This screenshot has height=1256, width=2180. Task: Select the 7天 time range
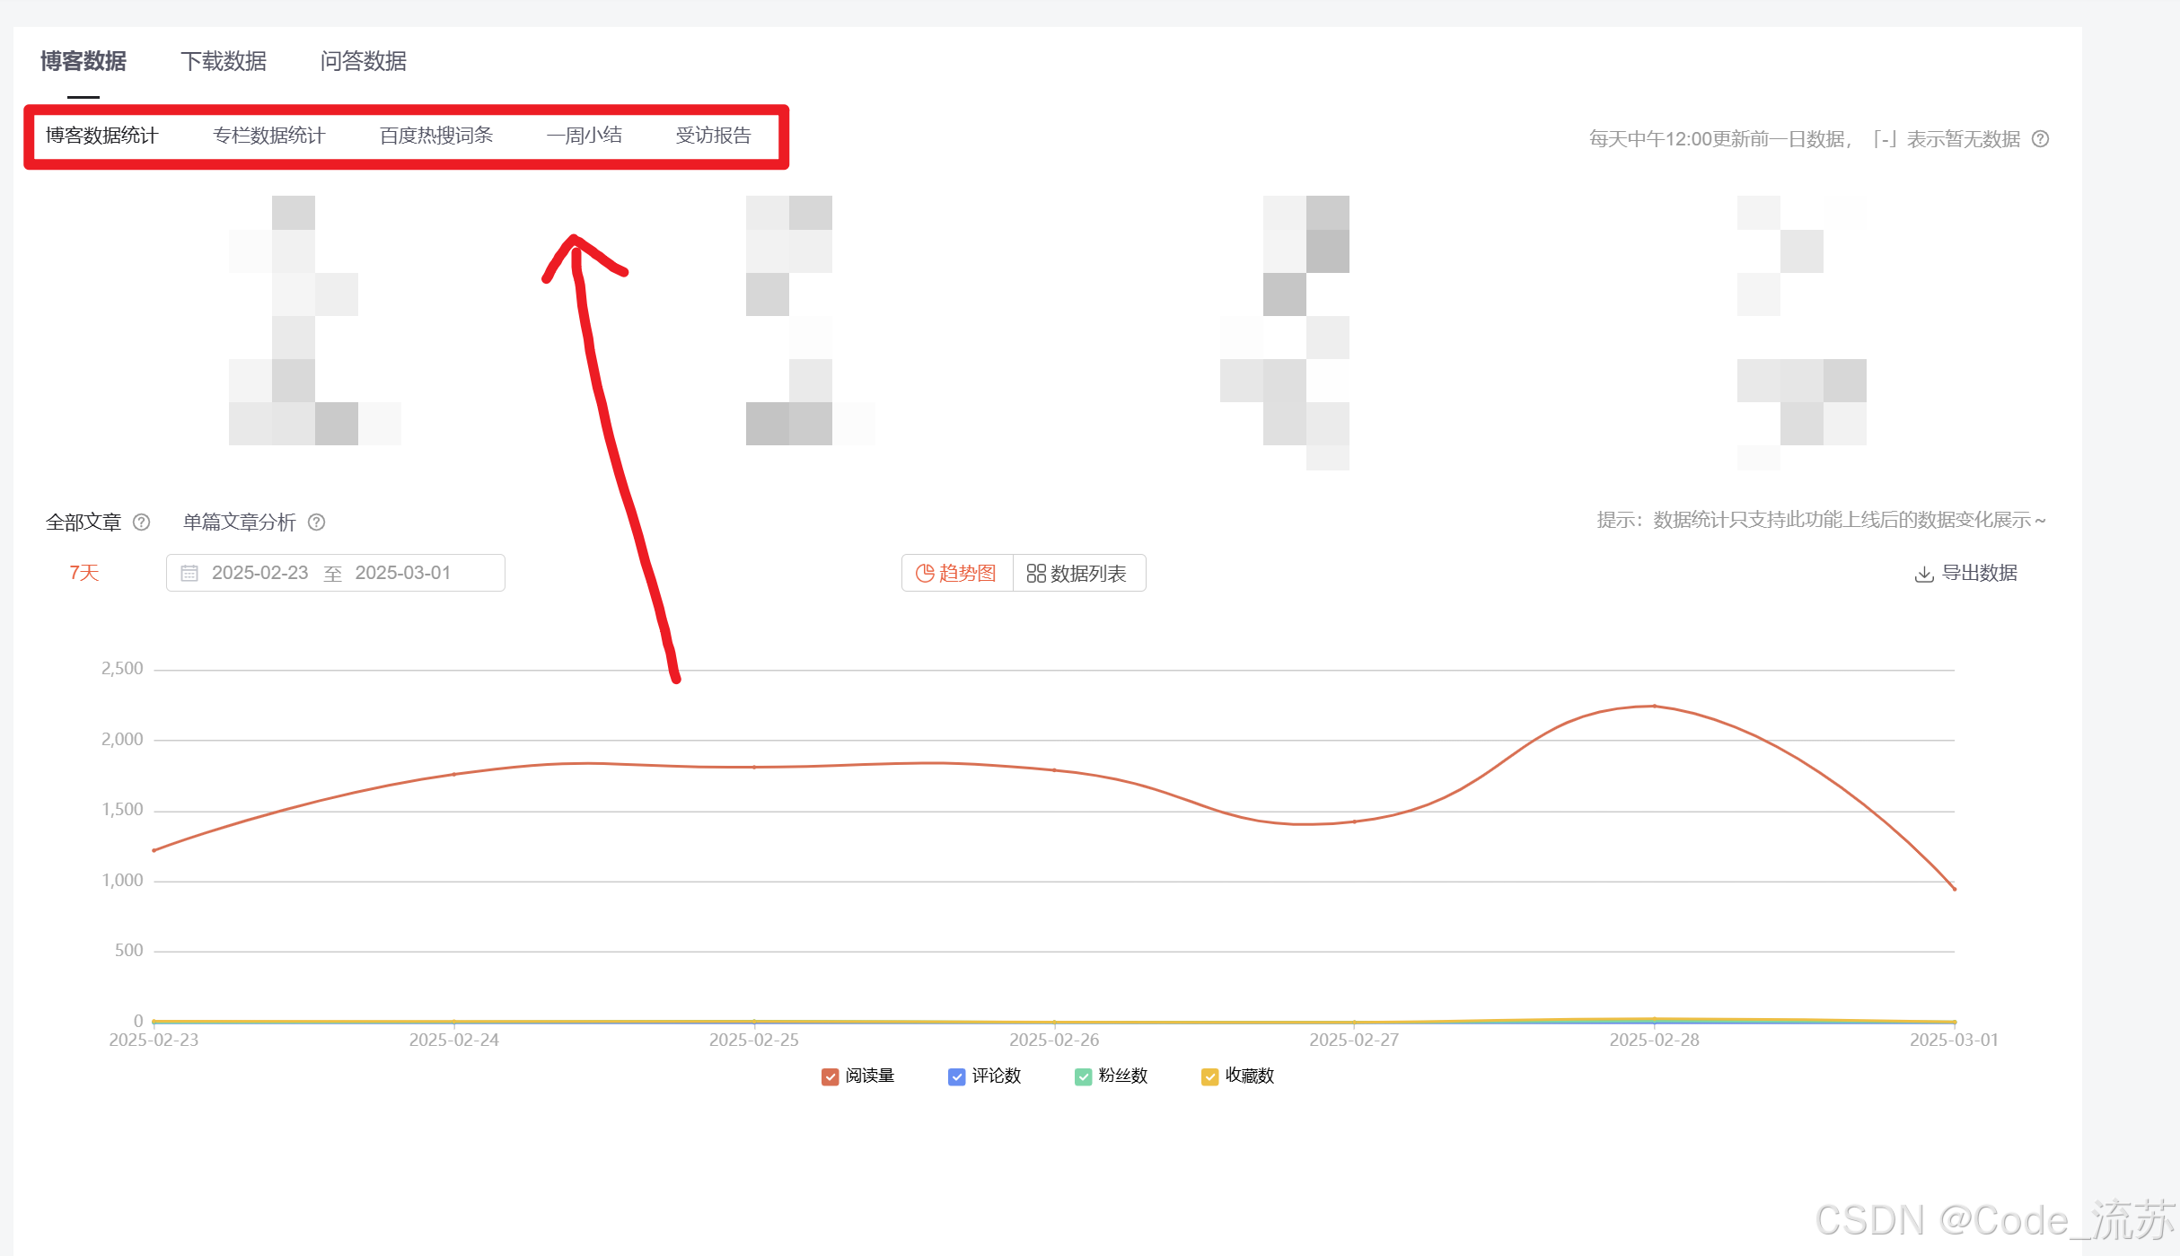(84, 573)
